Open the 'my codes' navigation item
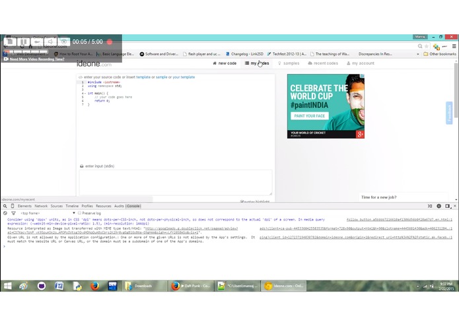This screenshot has width=459, height=326. coord(257,63)
